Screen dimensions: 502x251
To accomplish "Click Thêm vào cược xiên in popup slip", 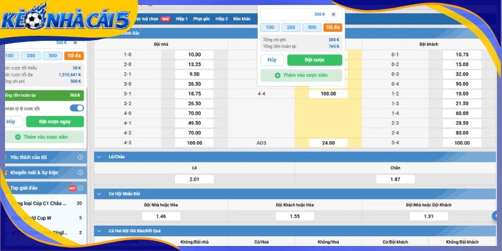I will point(301,75).
